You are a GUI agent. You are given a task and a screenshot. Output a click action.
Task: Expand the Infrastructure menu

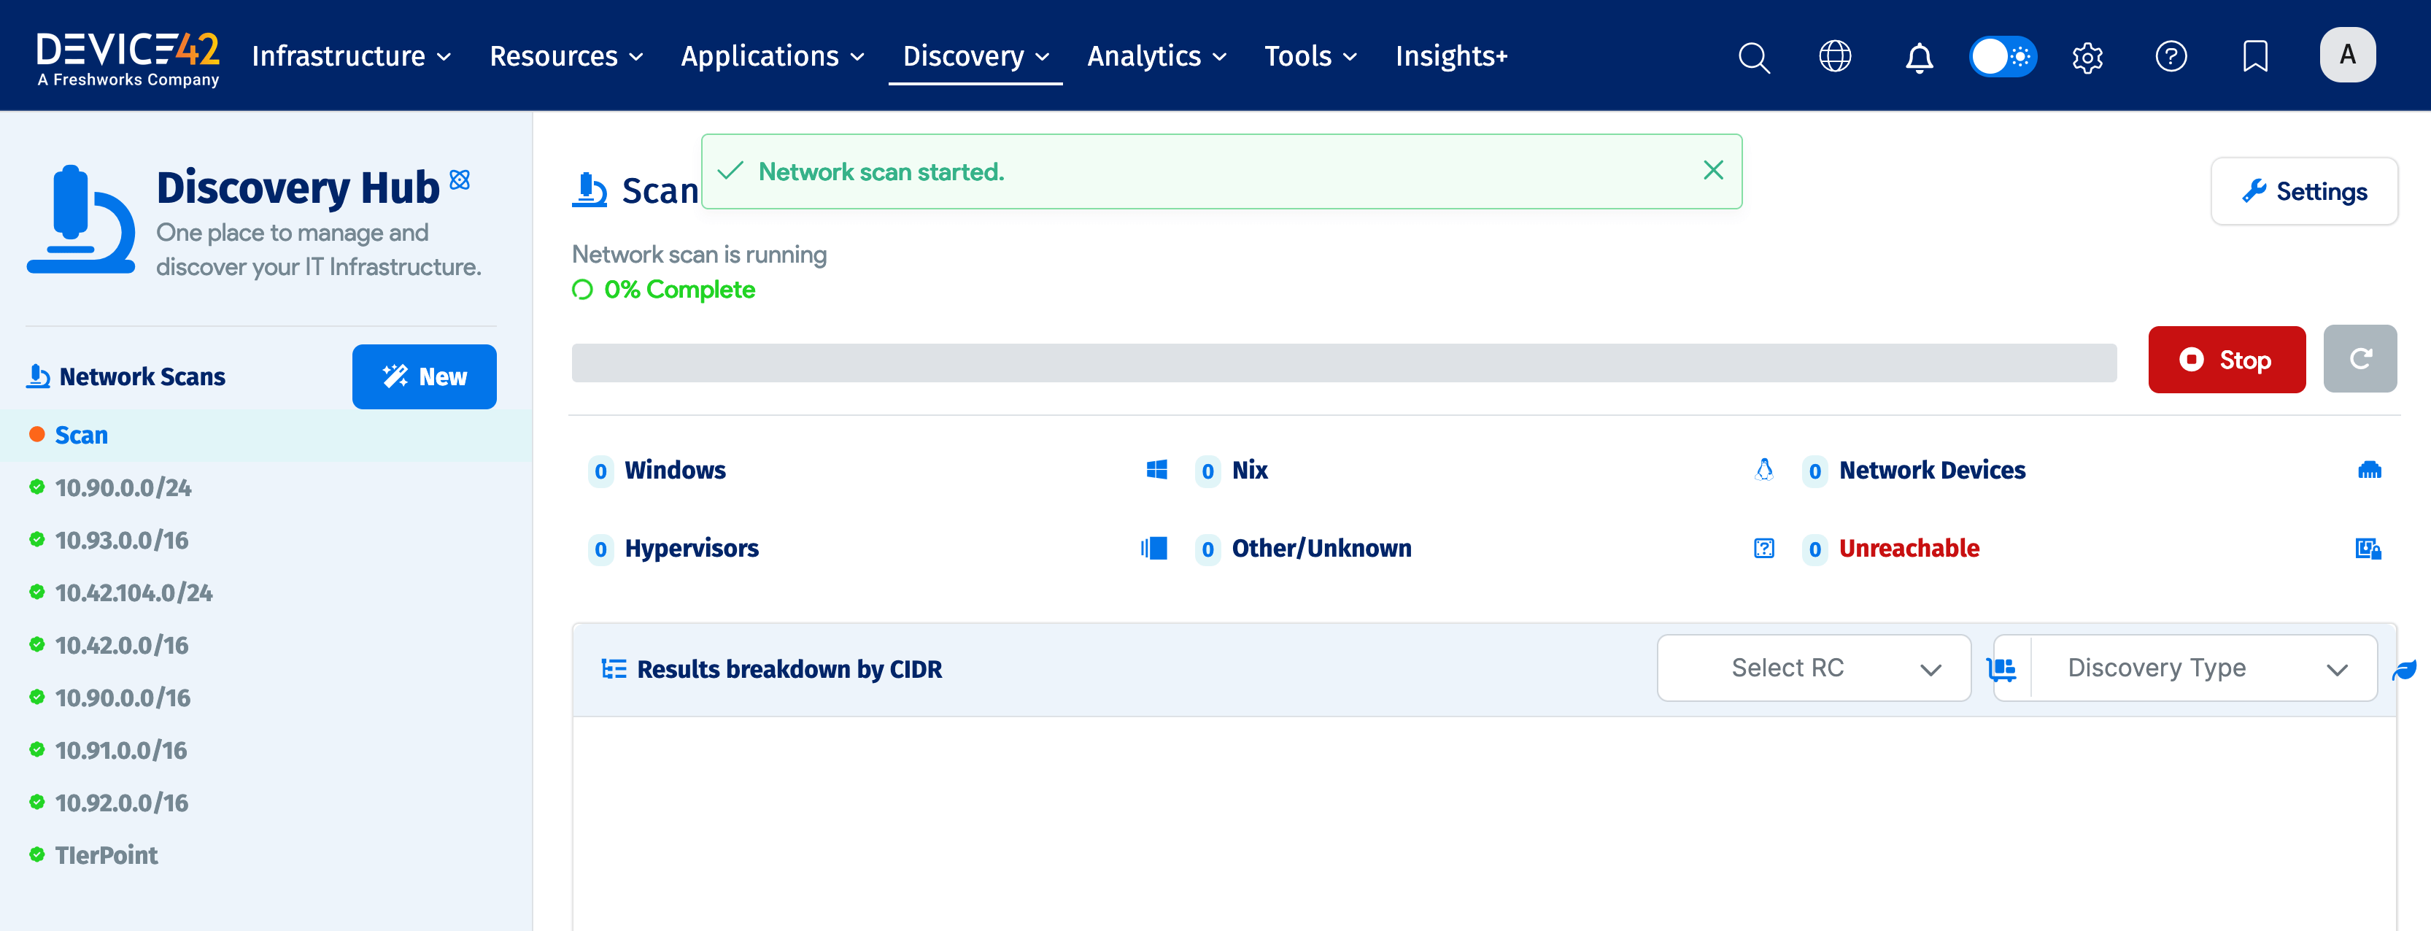tap(351, 57)
